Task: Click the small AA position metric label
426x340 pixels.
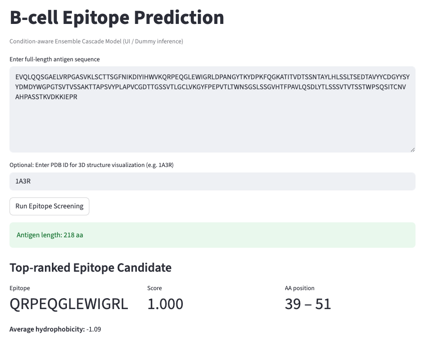Action: [299, 288]
